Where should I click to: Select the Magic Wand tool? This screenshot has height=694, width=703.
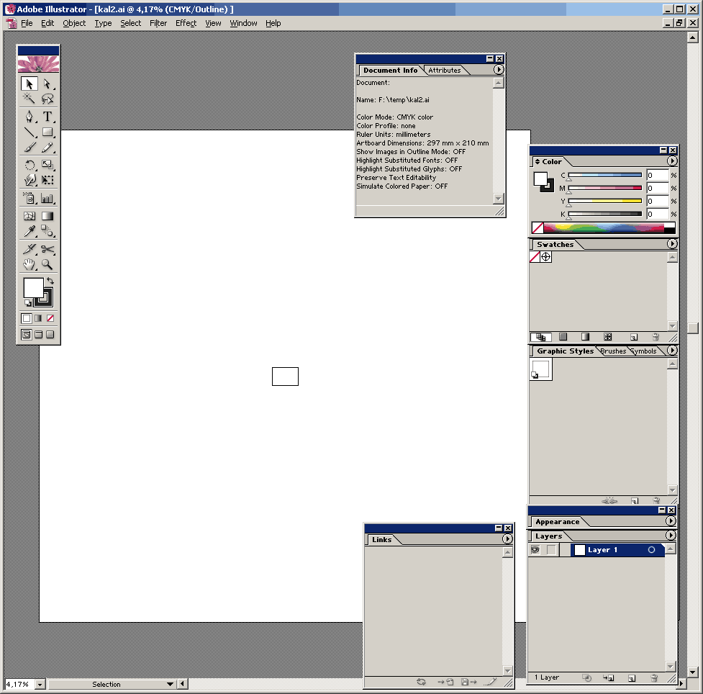tap(30, 98)
